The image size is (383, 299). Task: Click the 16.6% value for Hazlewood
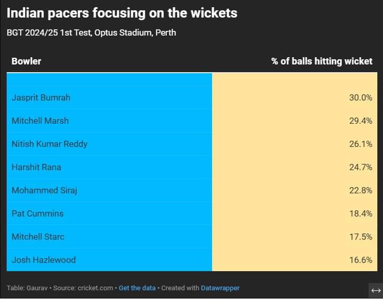coord(360,260)
